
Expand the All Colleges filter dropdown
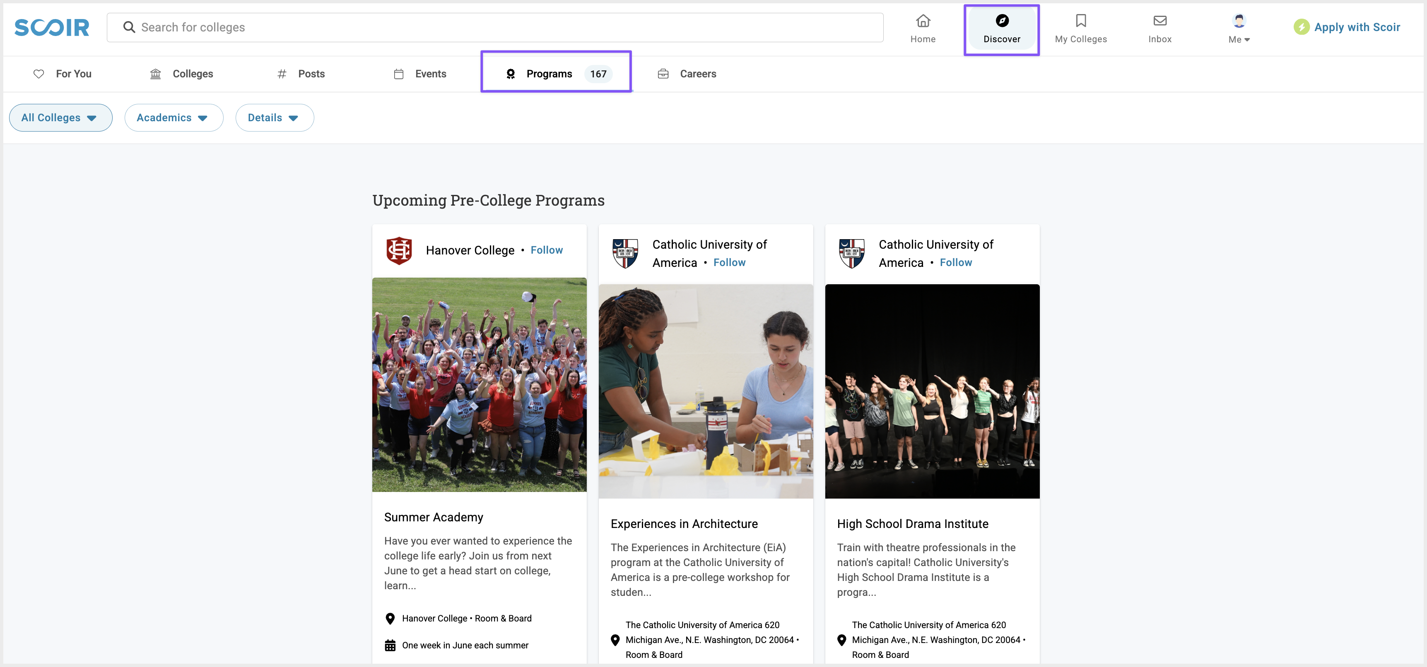coord(60,118)
